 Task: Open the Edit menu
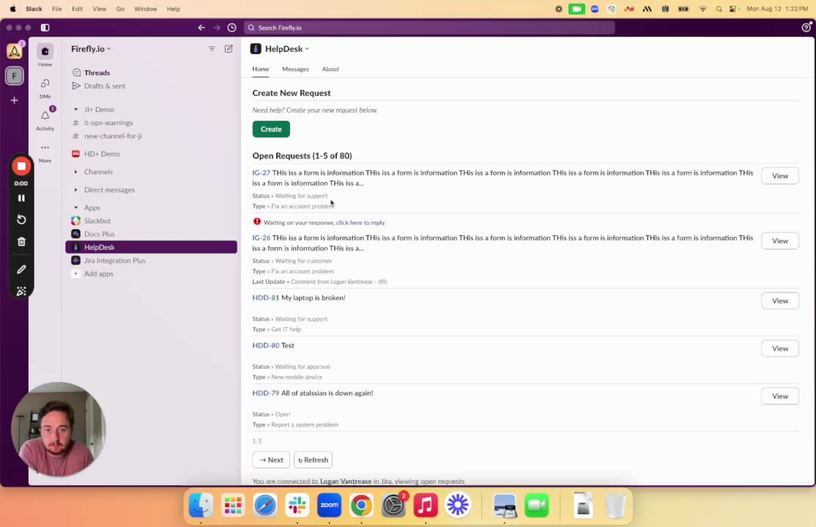coord(77,9)
